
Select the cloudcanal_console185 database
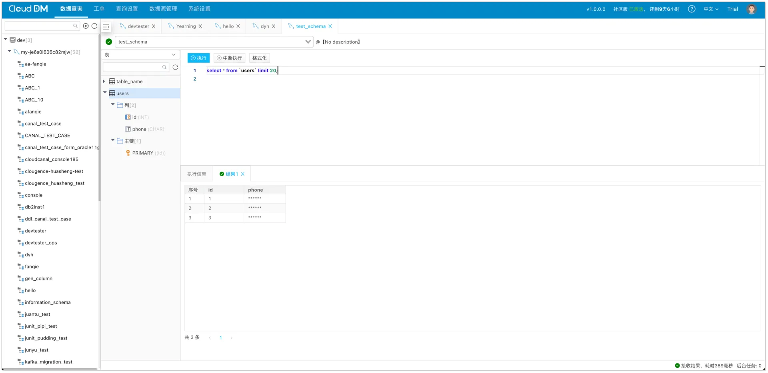coord(52,159)
